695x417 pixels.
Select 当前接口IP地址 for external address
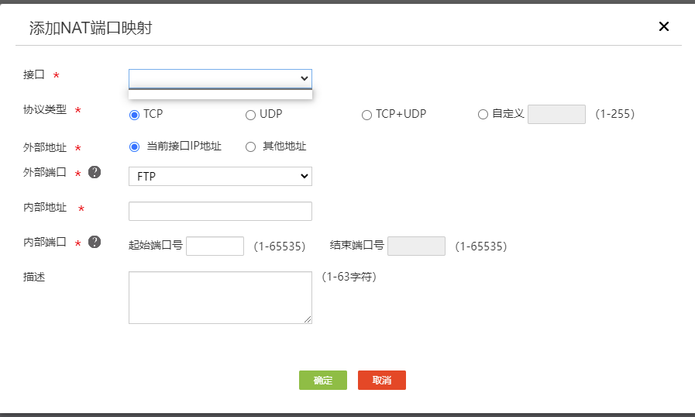coord(134,146)
